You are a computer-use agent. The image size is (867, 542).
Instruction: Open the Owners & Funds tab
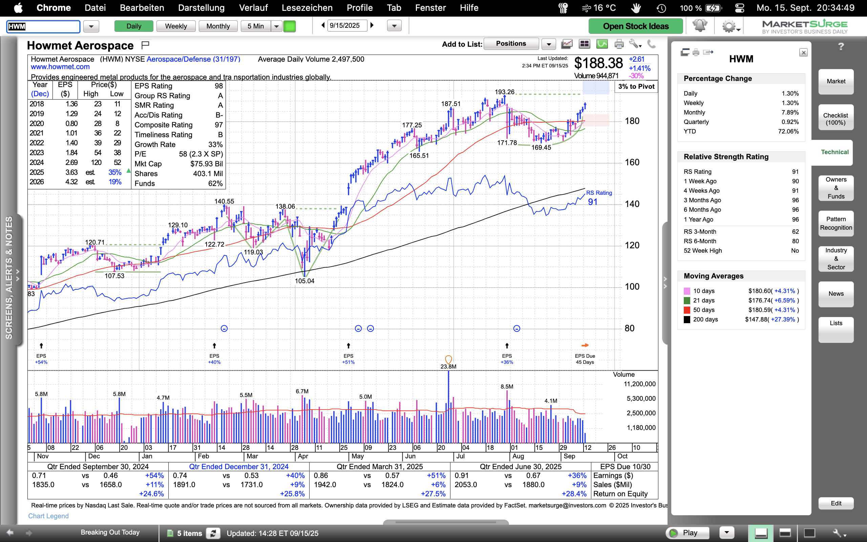coord(836,188)
